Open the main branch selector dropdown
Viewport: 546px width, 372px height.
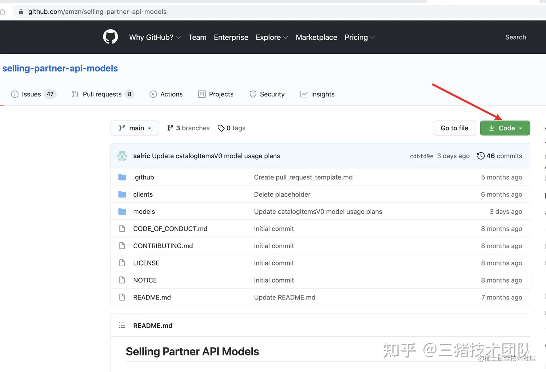[x=135, y=128]
